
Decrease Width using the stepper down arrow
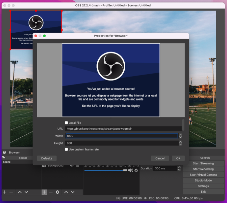[x=180, y=137]
